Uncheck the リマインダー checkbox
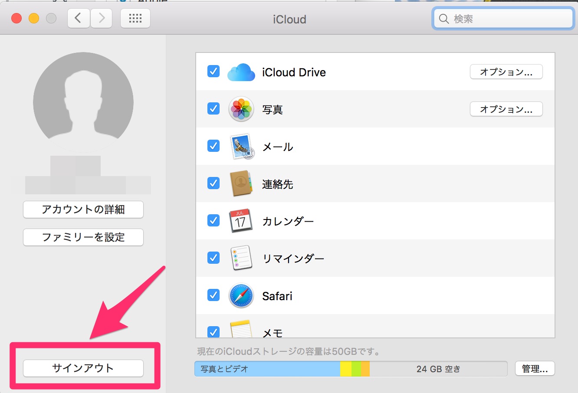578x393 pixels. point(213,258)
